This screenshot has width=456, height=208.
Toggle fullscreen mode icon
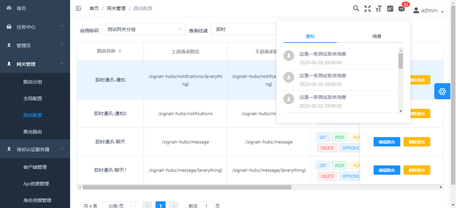pyautogui.click(x=368, y=9)
